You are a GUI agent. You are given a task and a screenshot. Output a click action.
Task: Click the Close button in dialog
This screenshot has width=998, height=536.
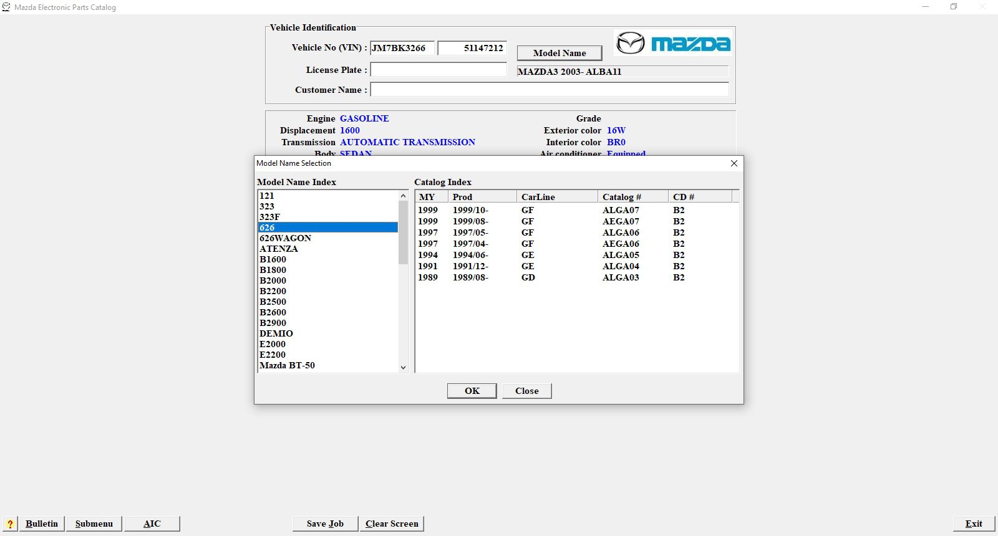point(527,391)
